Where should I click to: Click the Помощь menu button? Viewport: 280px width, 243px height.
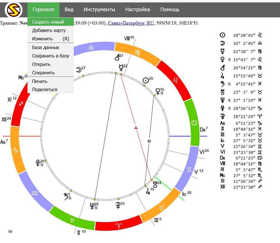point(170,10)
